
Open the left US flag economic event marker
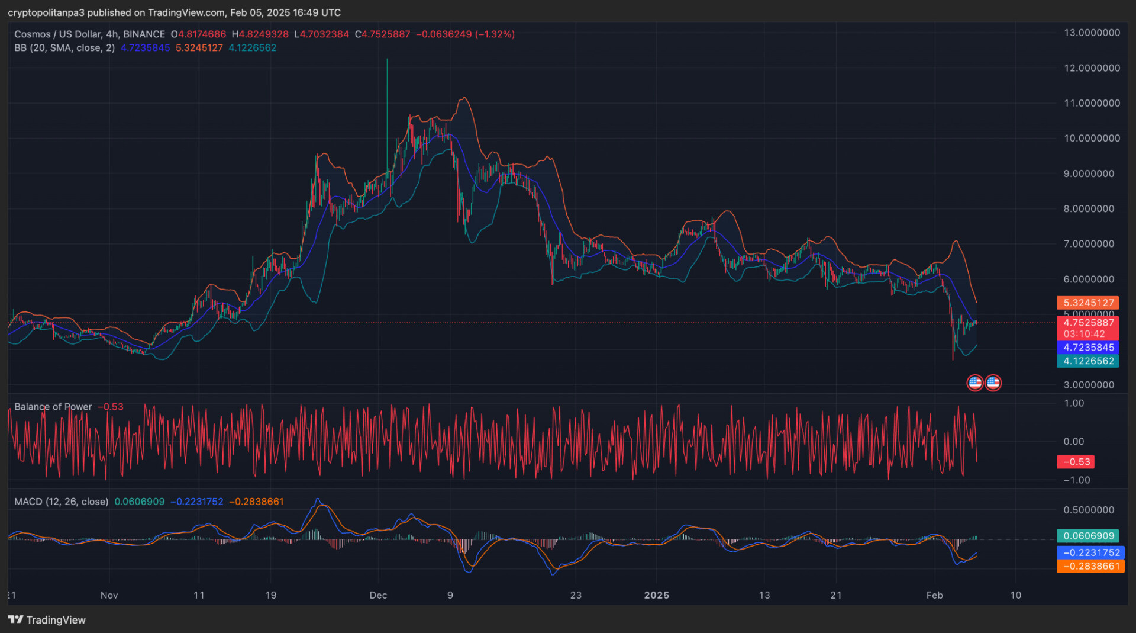pos(974,383)
